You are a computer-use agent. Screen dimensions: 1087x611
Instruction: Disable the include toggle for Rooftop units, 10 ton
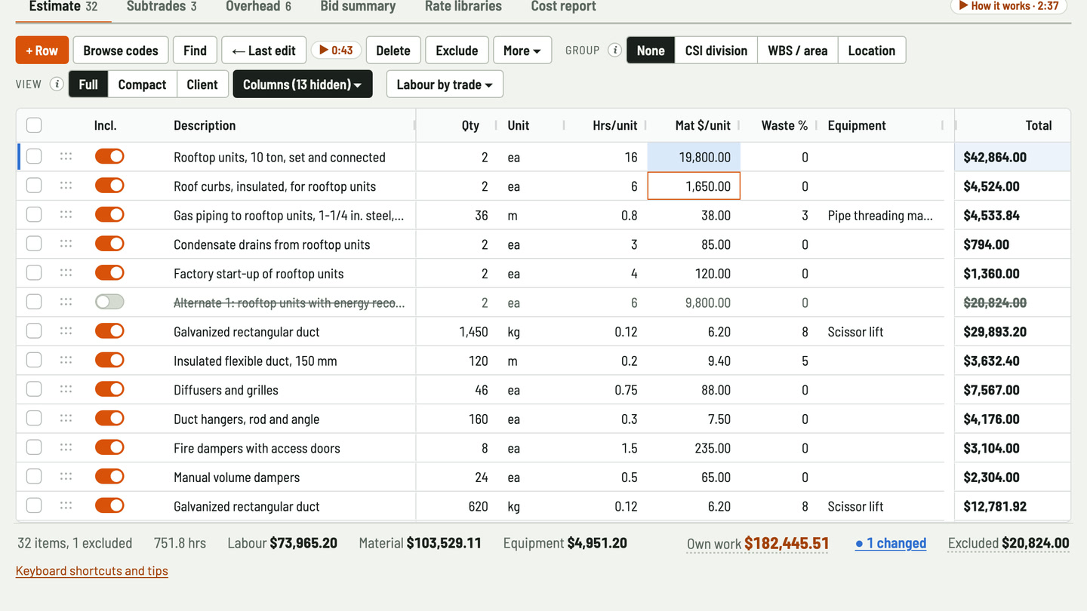click(x=109, y=156)
